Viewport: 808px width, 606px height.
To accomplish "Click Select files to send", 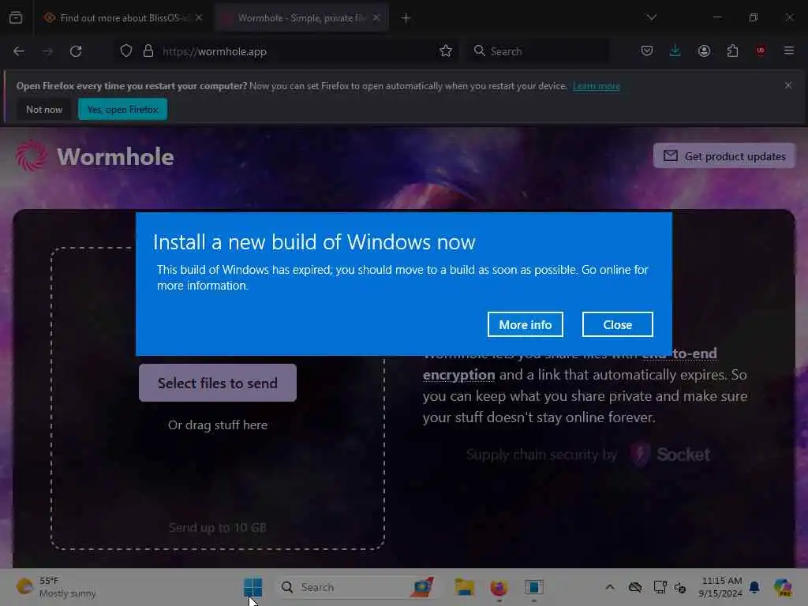I will pos(218,383).
